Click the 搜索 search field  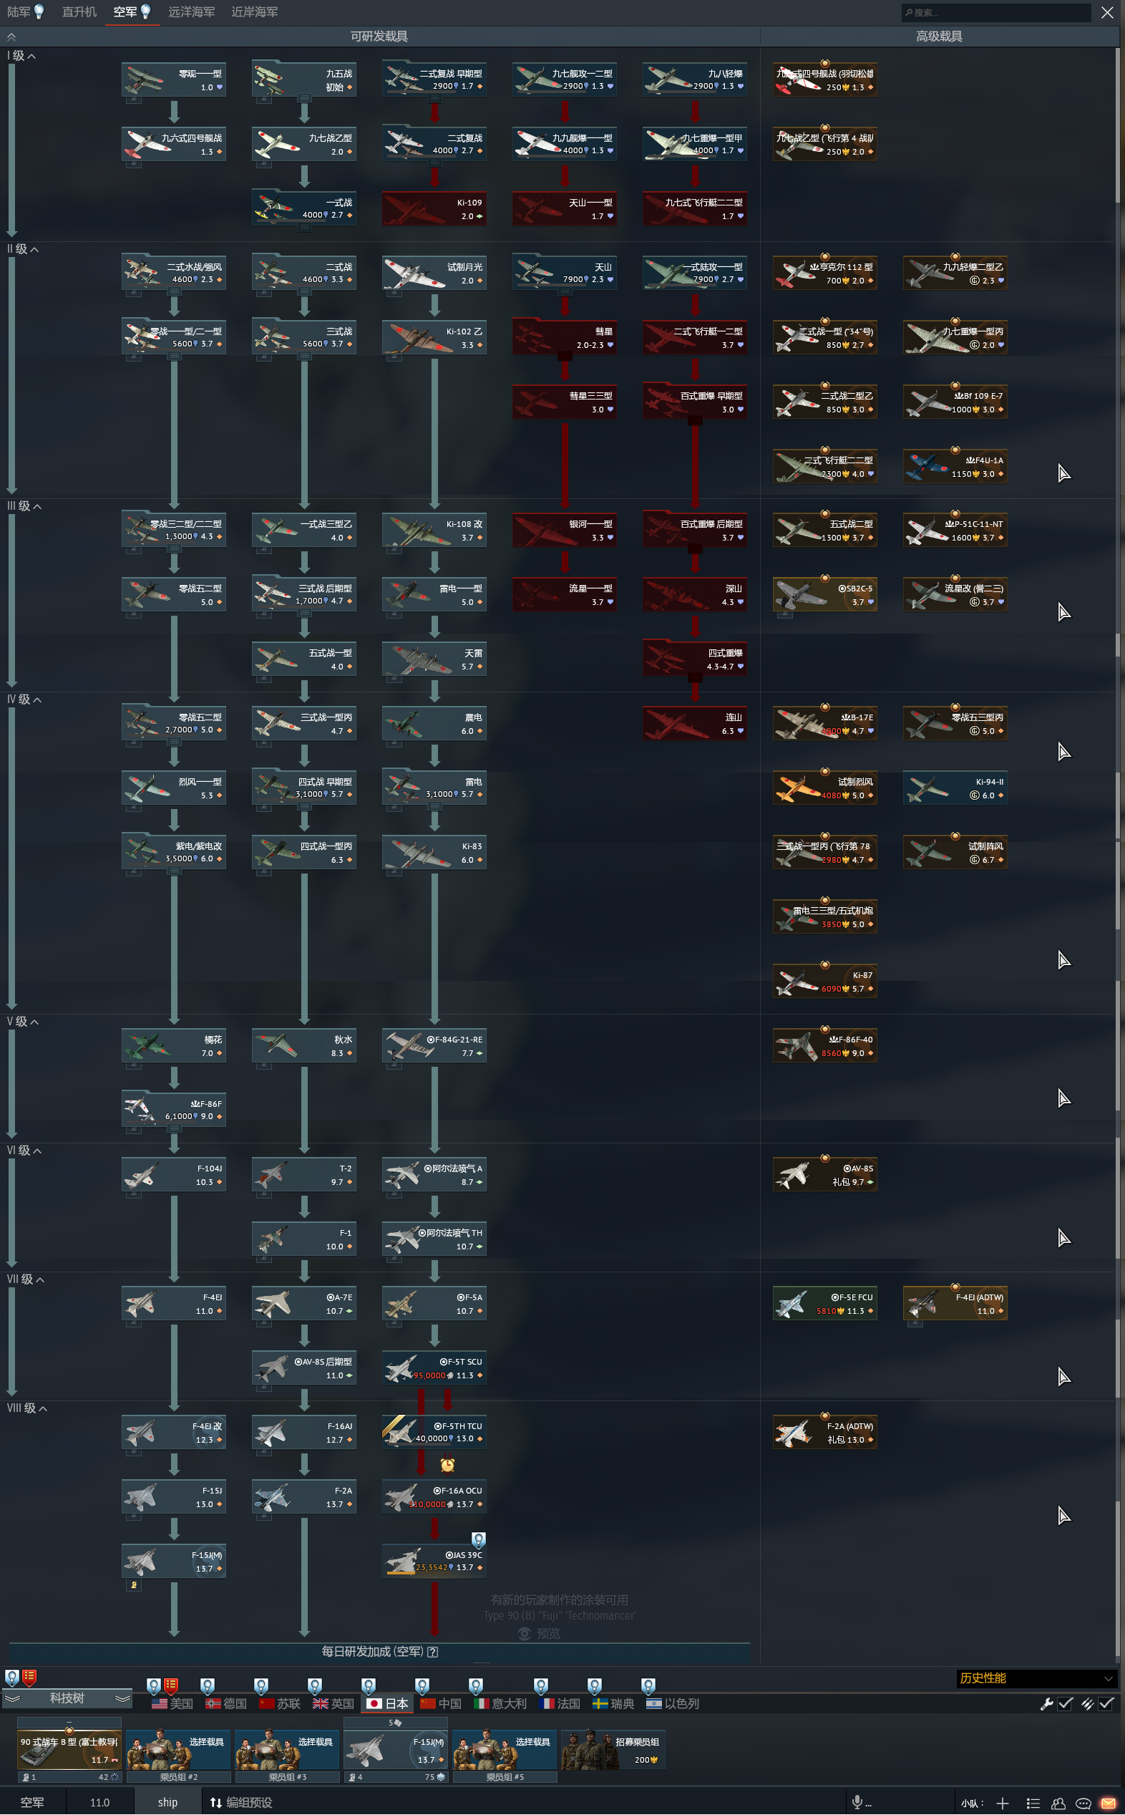[x=995, y=12]
